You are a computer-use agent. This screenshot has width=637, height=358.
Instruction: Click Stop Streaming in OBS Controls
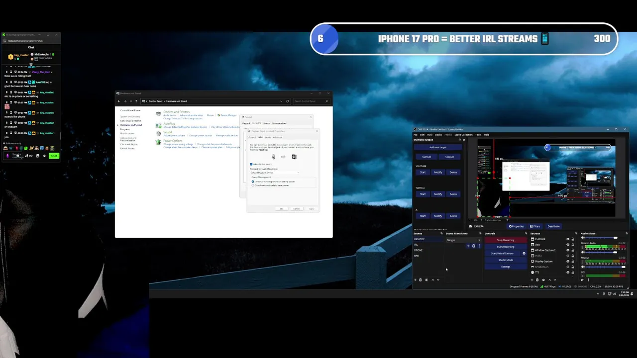[x=506, y=240]
